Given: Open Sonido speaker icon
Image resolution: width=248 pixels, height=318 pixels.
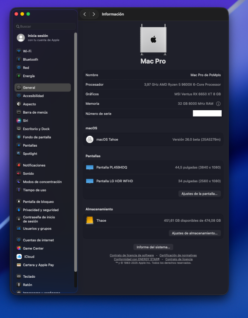Looking at the screenshot, I should click(19, 173).
